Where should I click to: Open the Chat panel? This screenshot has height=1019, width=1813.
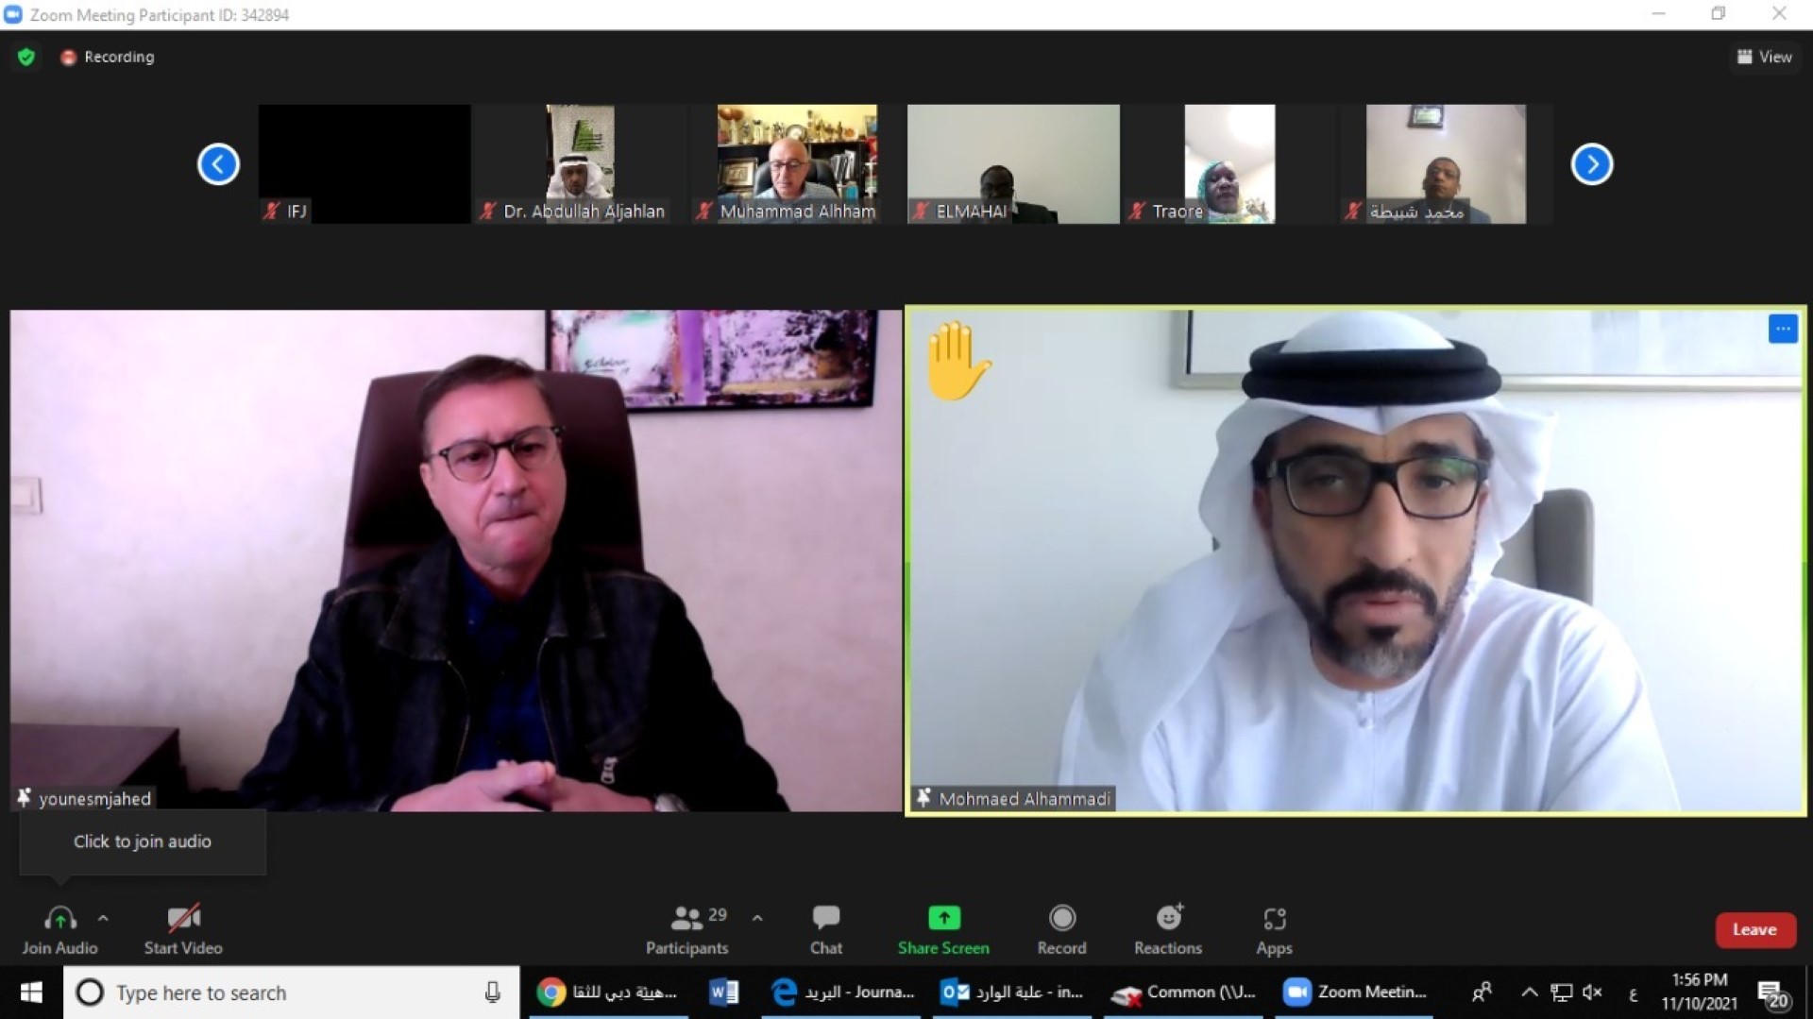(825, 929)
